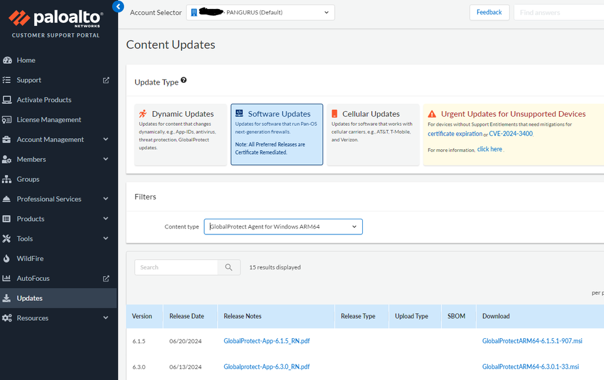Open the Content type dropdown
Image resolution: width=604 pixels, height=380 pixels.
click(x=283, y=227)
